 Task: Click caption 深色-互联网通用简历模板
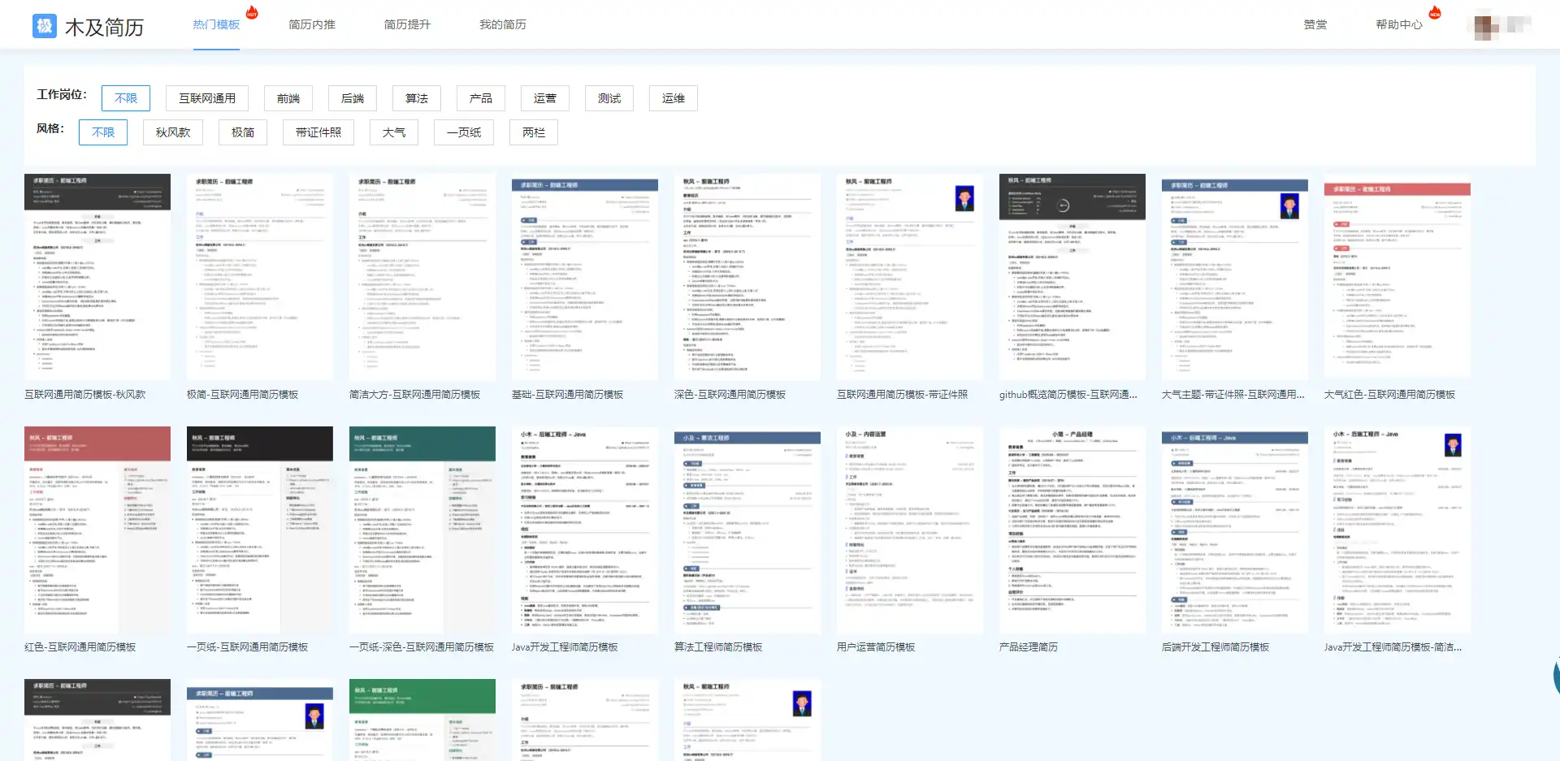pyautogui.click(x=730, y=395)
